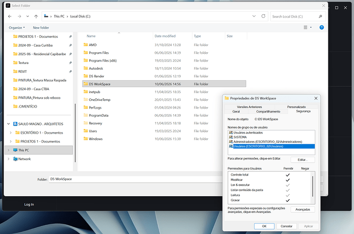The height and width of the screenshot is (234, 354).
Task: Switch to the Versões Anteriores tab
Action: pos(249,107)
